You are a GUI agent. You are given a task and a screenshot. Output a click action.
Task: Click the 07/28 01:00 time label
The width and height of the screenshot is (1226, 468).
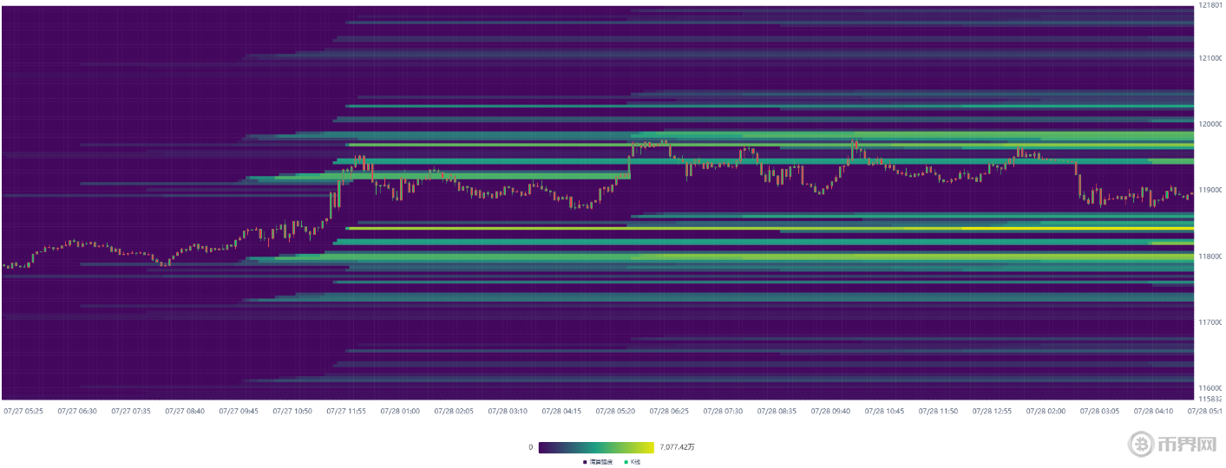point(400,412)
